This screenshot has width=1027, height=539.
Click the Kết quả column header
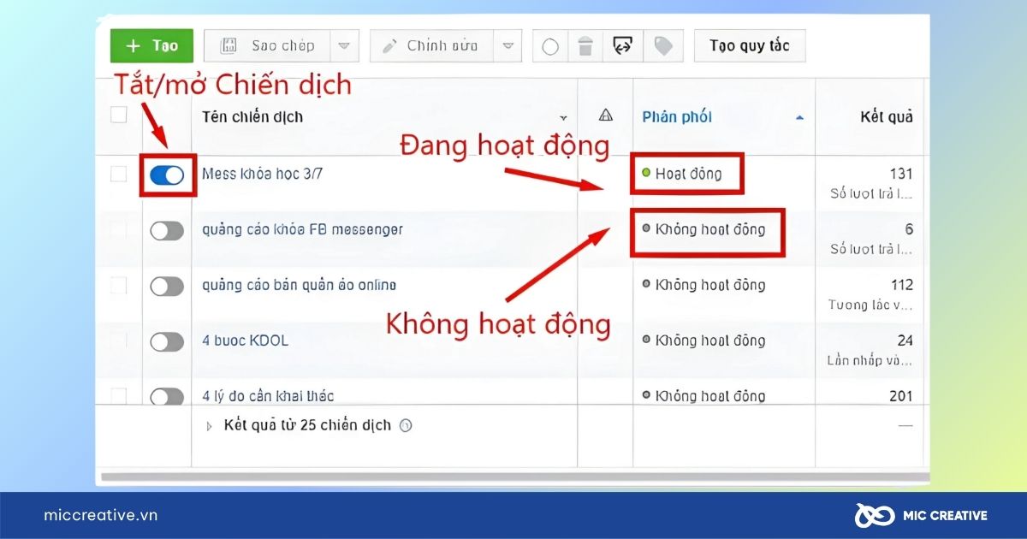pos(887,116)
